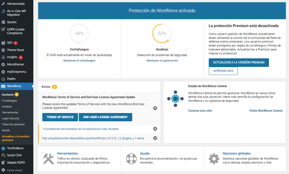The width and height of the screenshot is (289, 174).
Task: Open the Social Chat plugin icon
Action: 3,155
